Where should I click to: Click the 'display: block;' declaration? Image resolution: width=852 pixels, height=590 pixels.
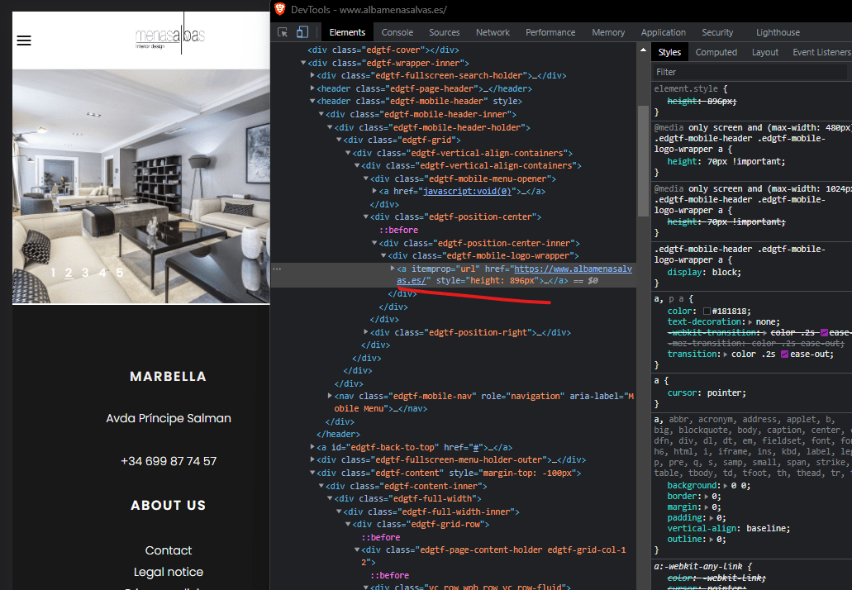click(704, 272)
